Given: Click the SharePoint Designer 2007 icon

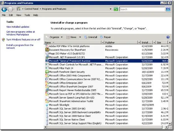Looking at the screenshot, I should (x=47, y=87).
